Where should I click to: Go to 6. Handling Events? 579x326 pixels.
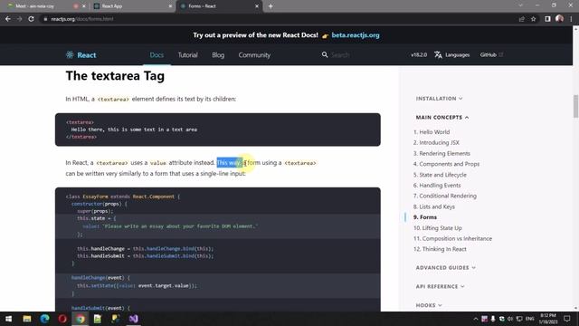pos(437,185)
